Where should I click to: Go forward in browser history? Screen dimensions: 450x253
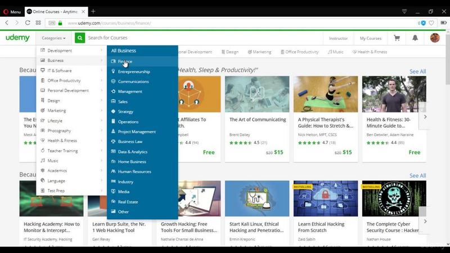[17, 22]
